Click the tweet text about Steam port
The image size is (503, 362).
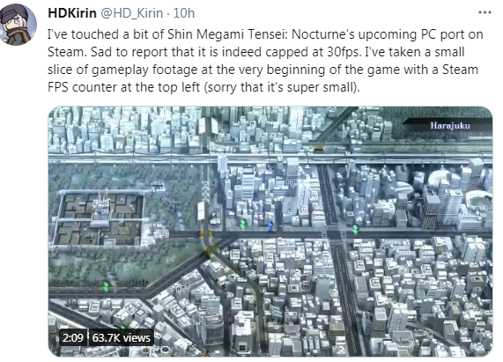(x=265, y=61)
